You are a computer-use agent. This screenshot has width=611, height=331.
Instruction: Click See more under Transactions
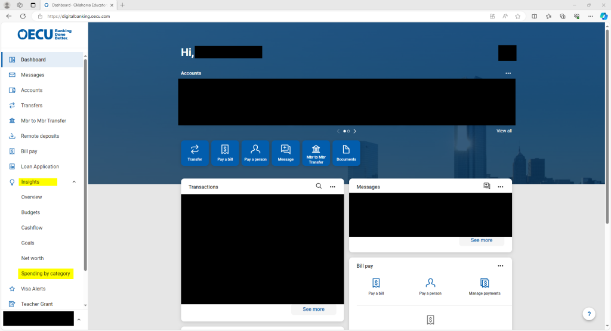coord(313,310)
